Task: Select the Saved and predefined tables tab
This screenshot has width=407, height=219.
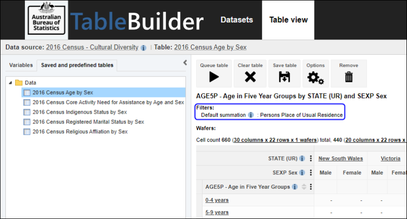Action: click(x=77, y=65)
